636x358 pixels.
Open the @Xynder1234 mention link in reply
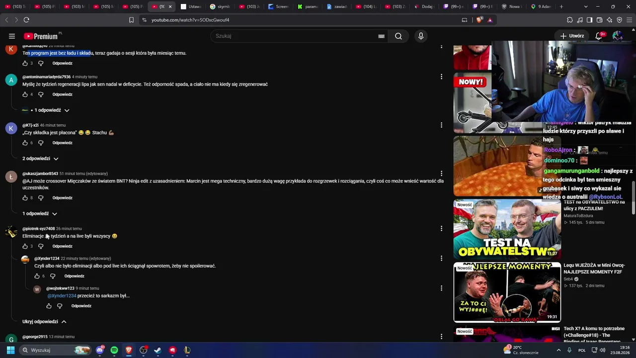pyautogui.click(x=62, y=296)
